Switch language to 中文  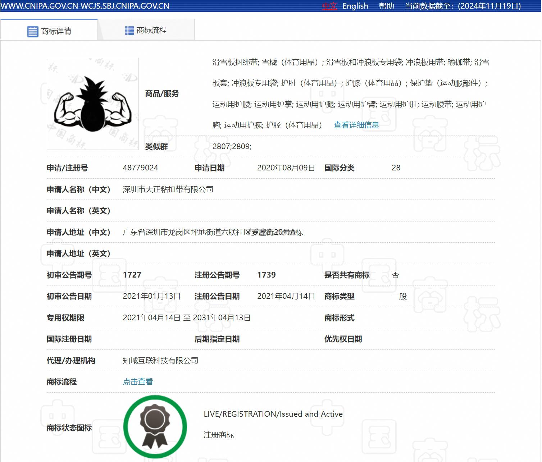click(329, 6)
